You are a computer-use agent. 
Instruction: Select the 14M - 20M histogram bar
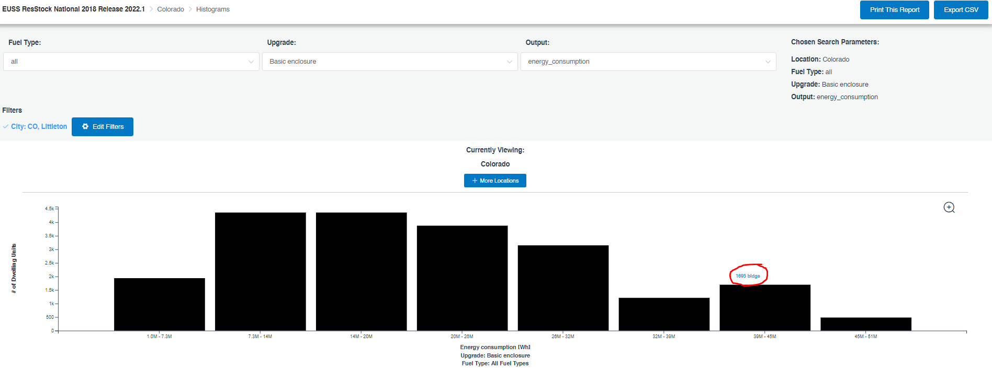[361, 271]
